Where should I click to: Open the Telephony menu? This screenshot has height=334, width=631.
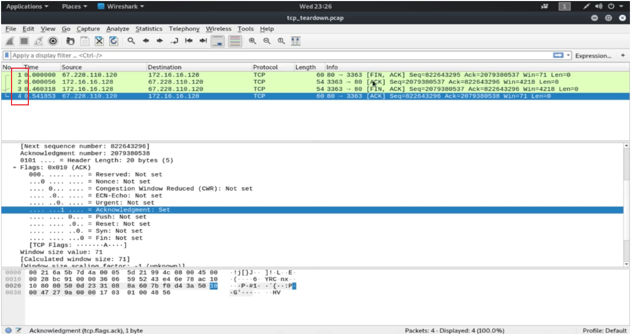[x=184, y=29]
